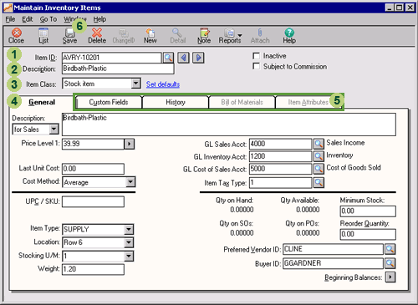Screen dimensions: 418x305
Task: Expand Price Level 1 arrow button
Action: tap(129, 144)
